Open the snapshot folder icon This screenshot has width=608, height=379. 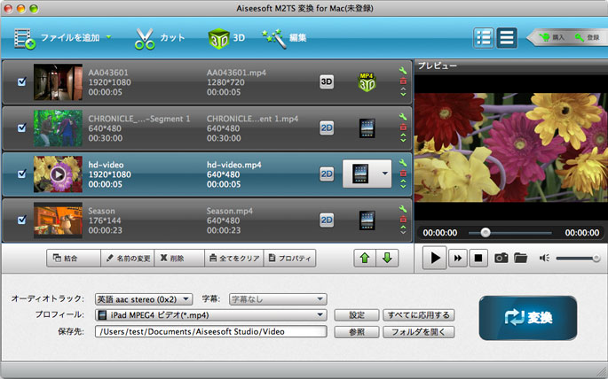[520, 258]
